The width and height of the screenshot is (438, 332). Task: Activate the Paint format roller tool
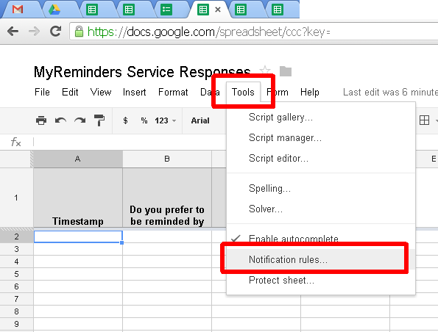99,120
